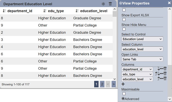Open the Select to Control dropdown

(x=142, y=39)
